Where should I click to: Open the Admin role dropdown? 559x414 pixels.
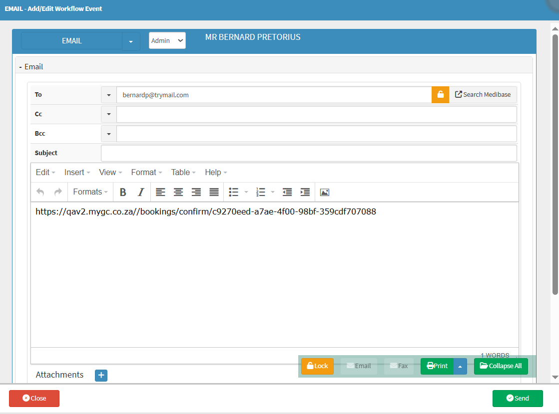pos(167,41)
